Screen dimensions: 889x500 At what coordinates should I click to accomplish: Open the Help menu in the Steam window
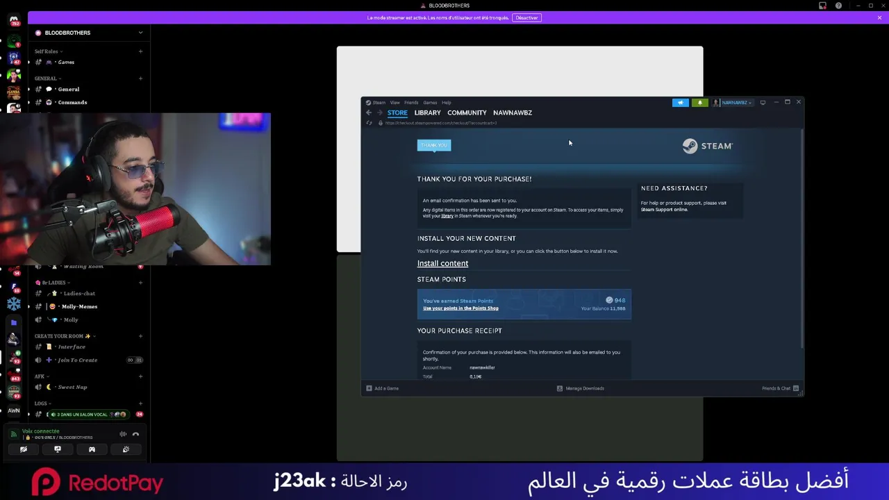pyautogui.click(x=446, y=103)
